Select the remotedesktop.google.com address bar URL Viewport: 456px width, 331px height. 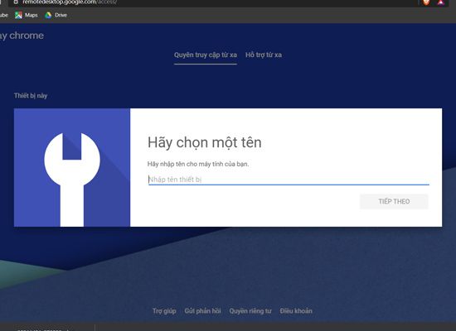click(70, 2)
